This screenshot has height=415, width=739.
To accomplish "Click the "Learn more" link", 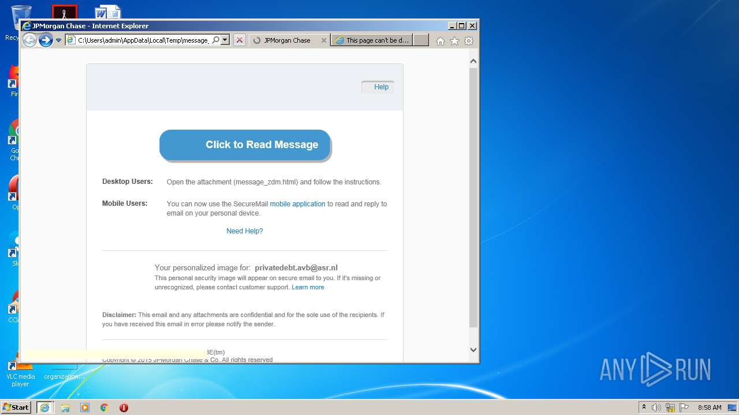I will coord(308,287).
